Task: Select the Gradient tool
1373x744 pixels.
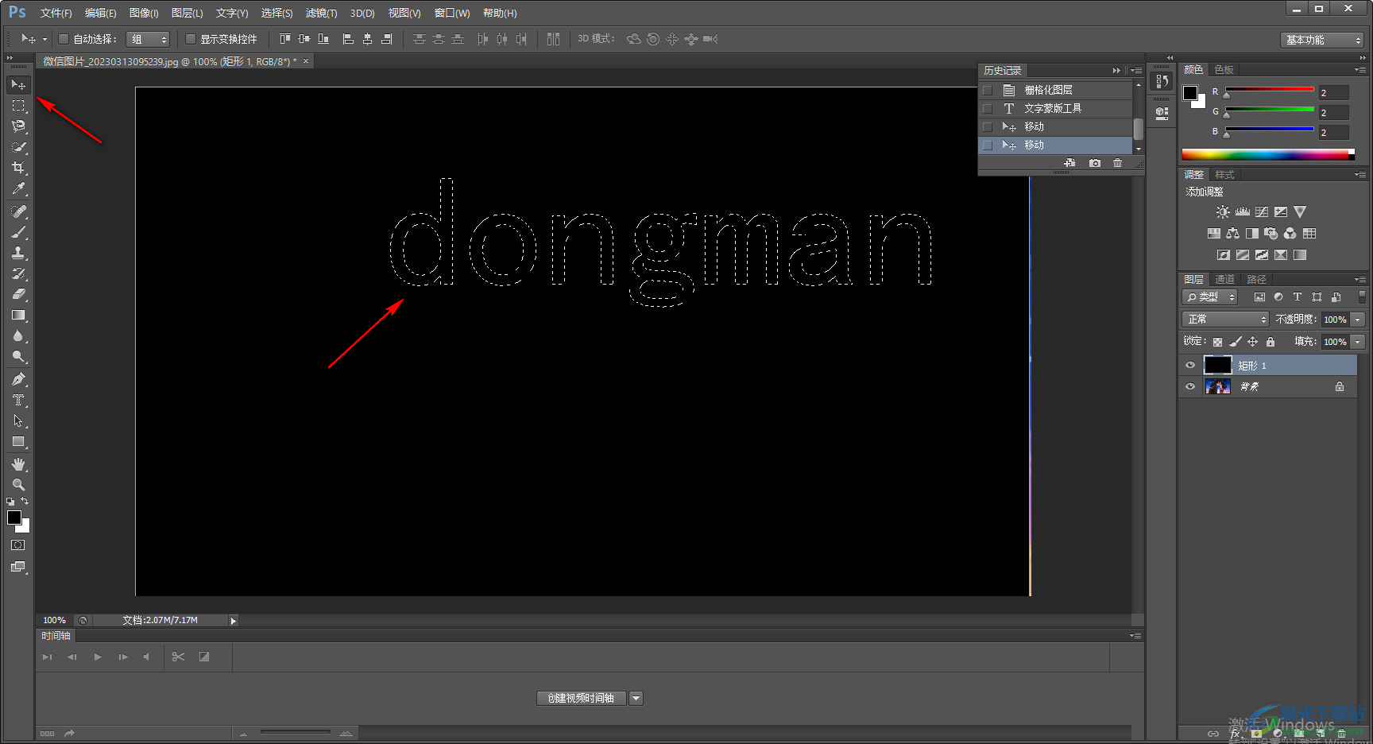Action: click(x=18, y=315)
